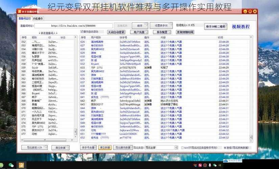Click up arrow of left list scrollbar

click(76, 37)
